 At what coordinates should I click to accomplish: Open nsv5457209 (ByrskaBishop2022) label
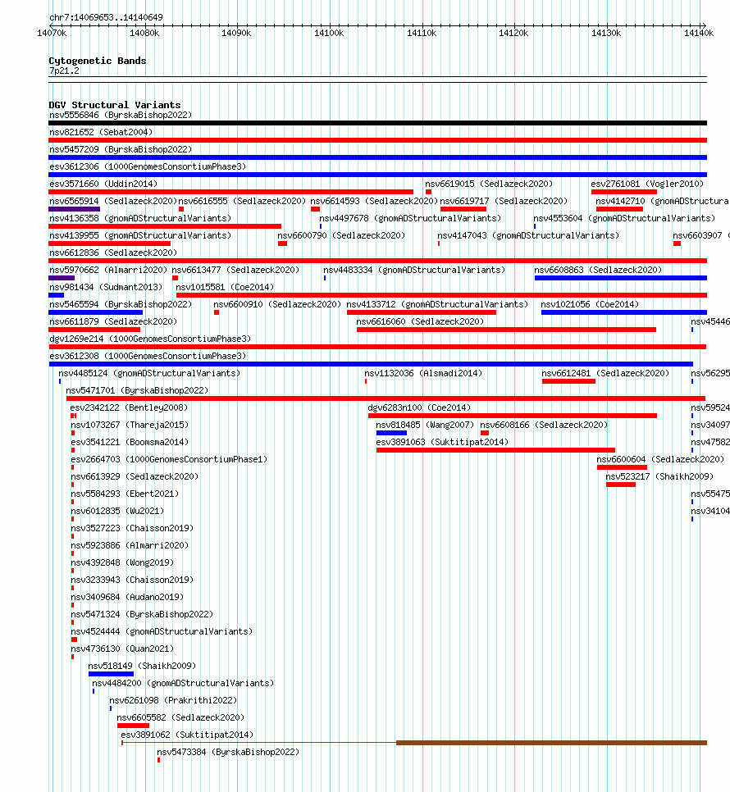(121, 149)
